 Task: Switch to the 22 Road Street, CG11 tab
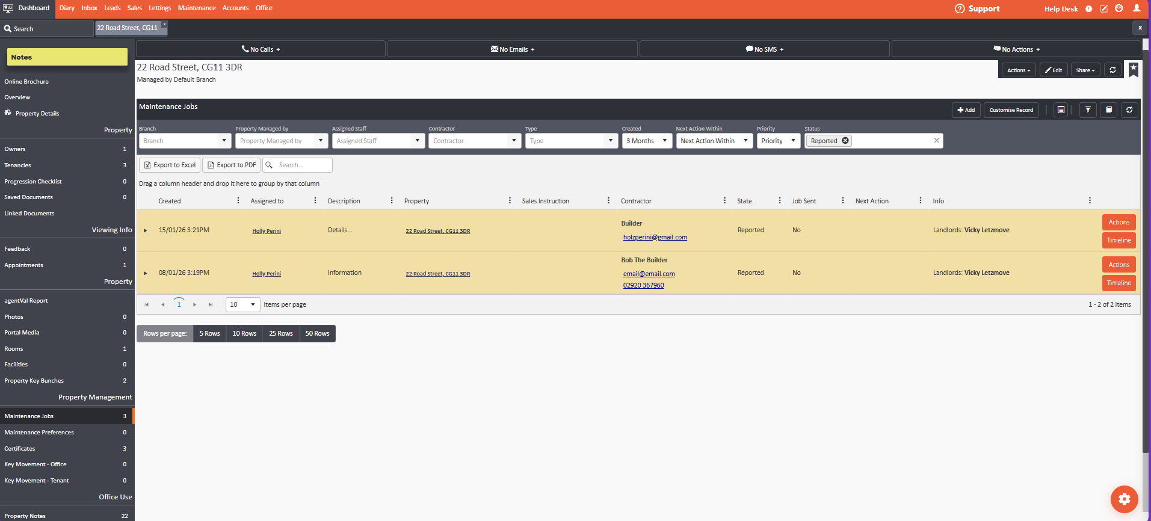128,28
